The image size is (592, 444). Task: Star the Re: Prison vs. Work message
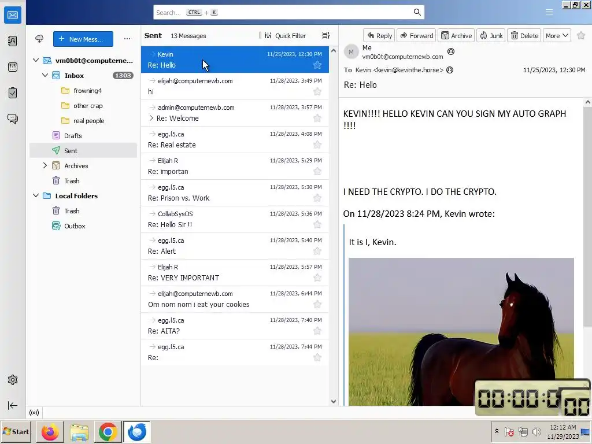(x=317, y=198)
